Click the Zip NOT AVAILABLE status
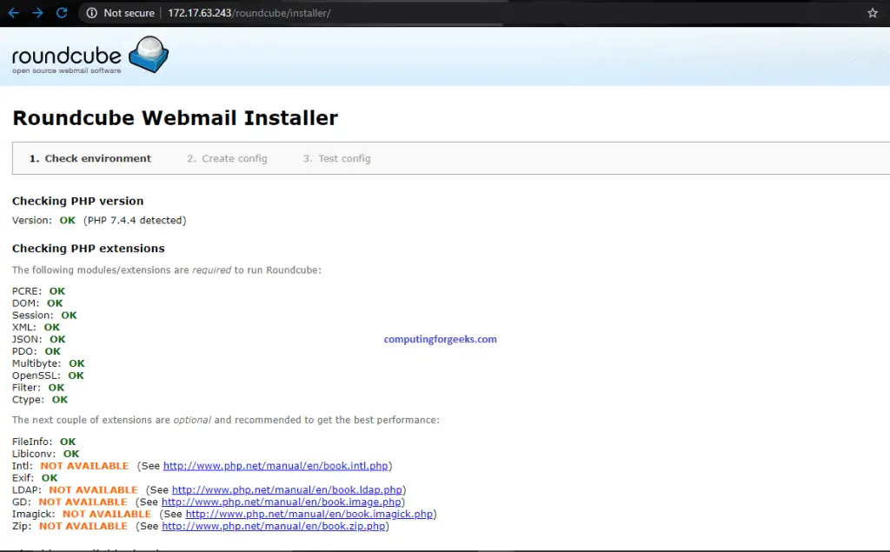This screenshot has height=552, width=890. coord(83,526)
